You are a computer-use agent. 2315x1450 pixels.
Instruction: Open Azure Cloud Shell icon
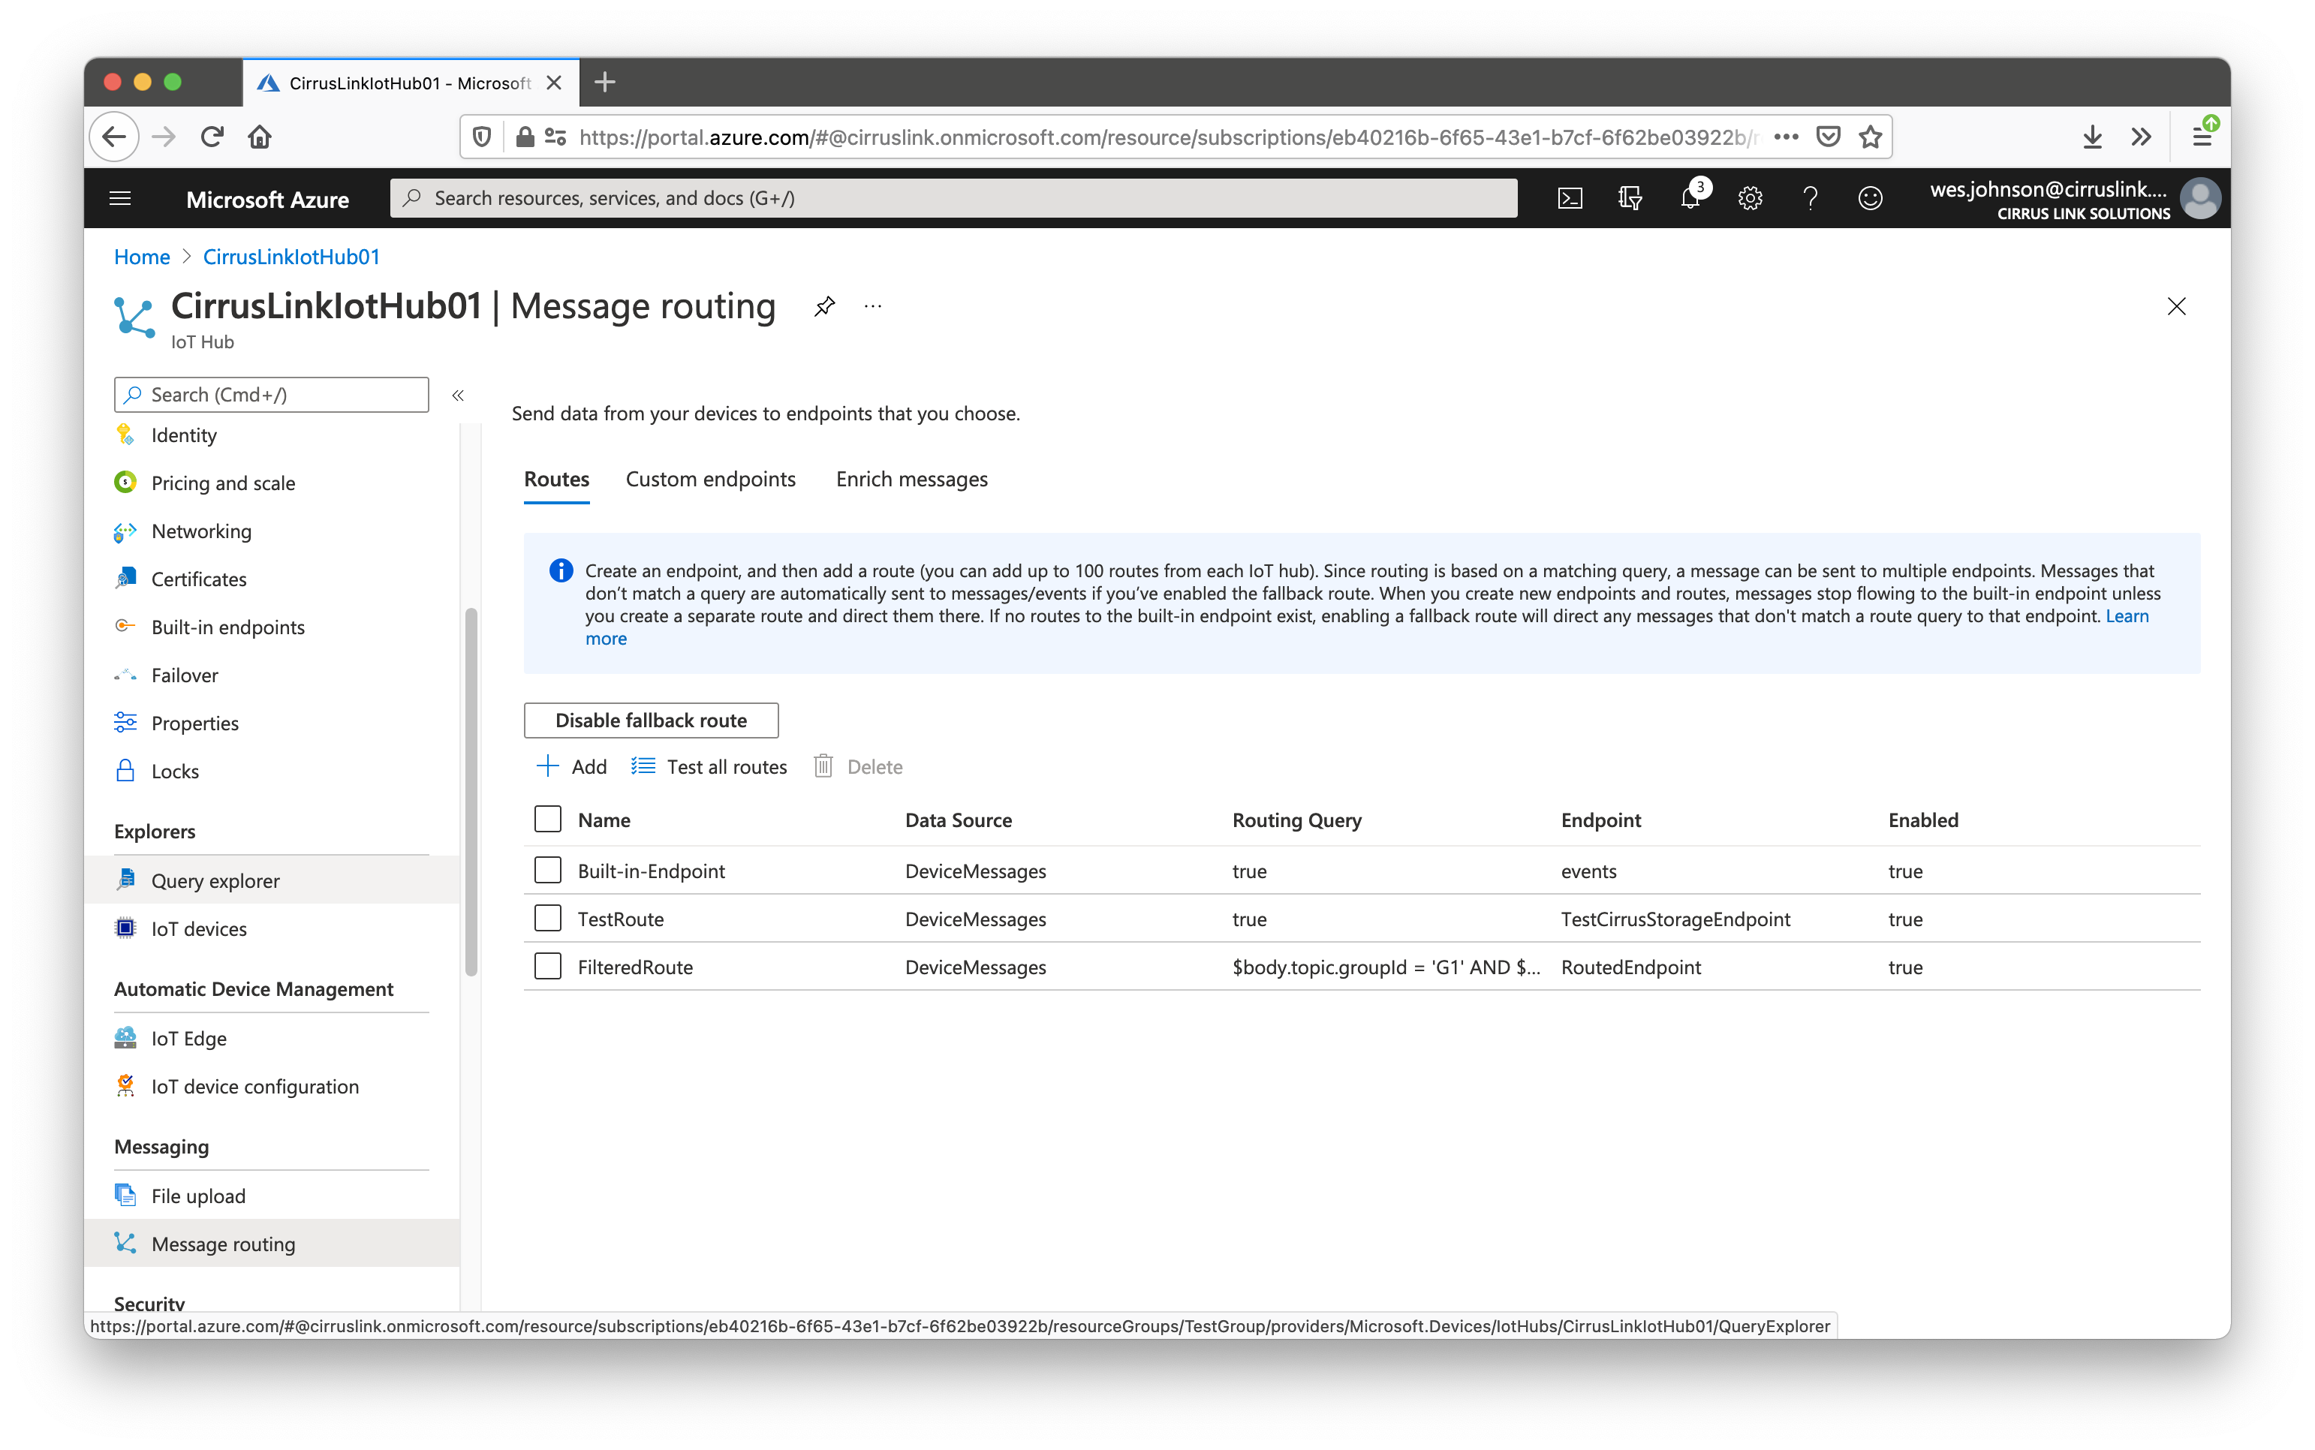(x=1570, y=198)
